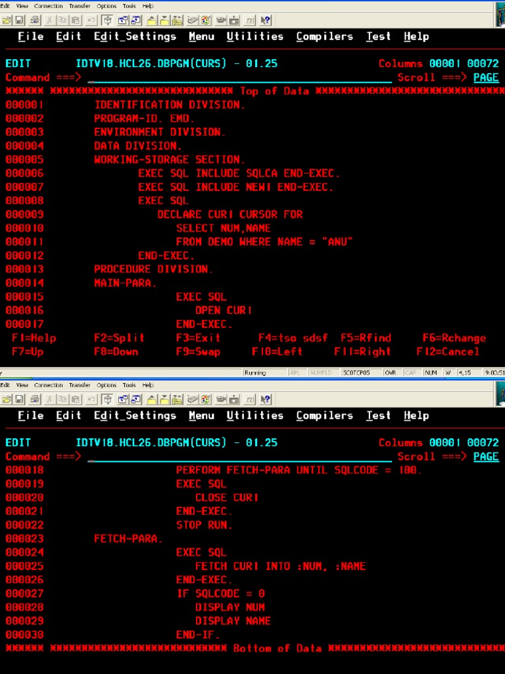Click F1=Help function key label
This screenshot has width=505, height=674.
pyautogui.click(x=34, y=338)
